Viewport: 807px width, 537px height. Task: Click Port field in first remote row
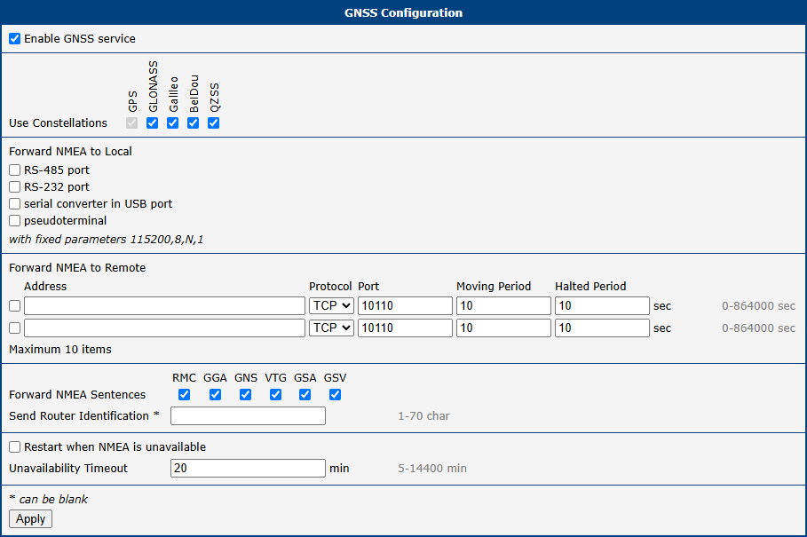tap(405, 305)
